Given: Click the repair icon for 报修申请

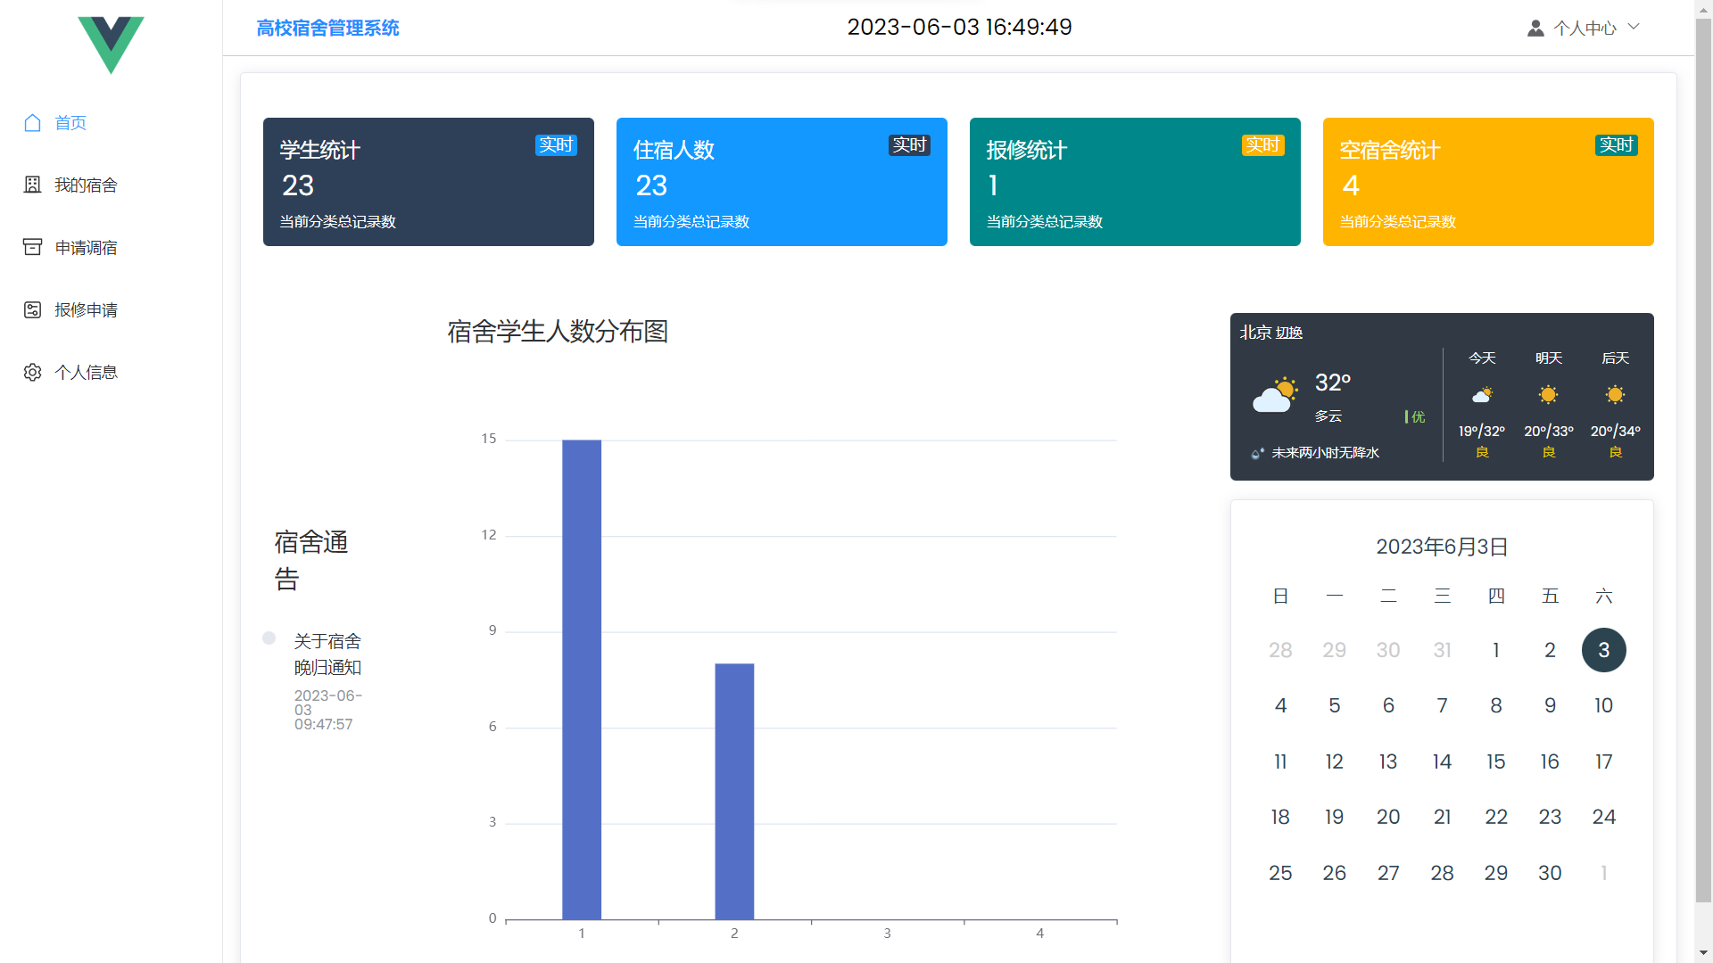Looking at the screenshot, I should click(33, 309).
